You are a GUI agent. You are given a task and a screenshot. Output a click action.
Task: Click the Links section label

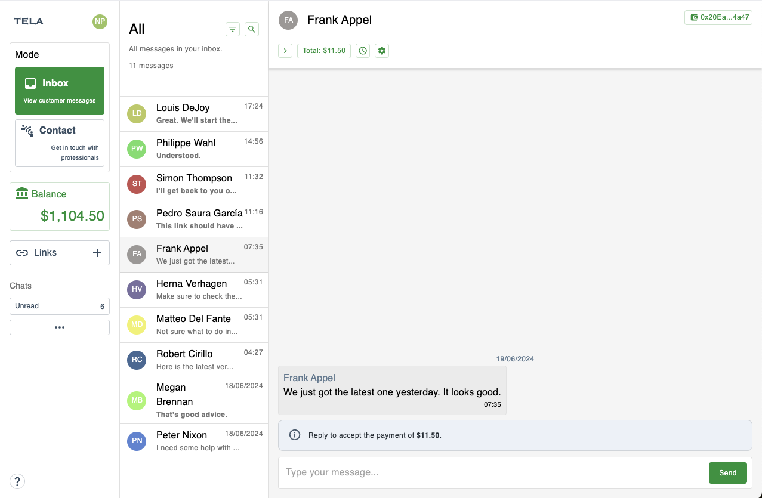point(45,253)
